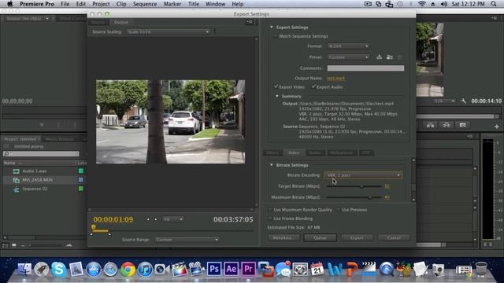Switch to the Audio tab
This screenshot has width=504, height=283.
(x=315, y=153)
